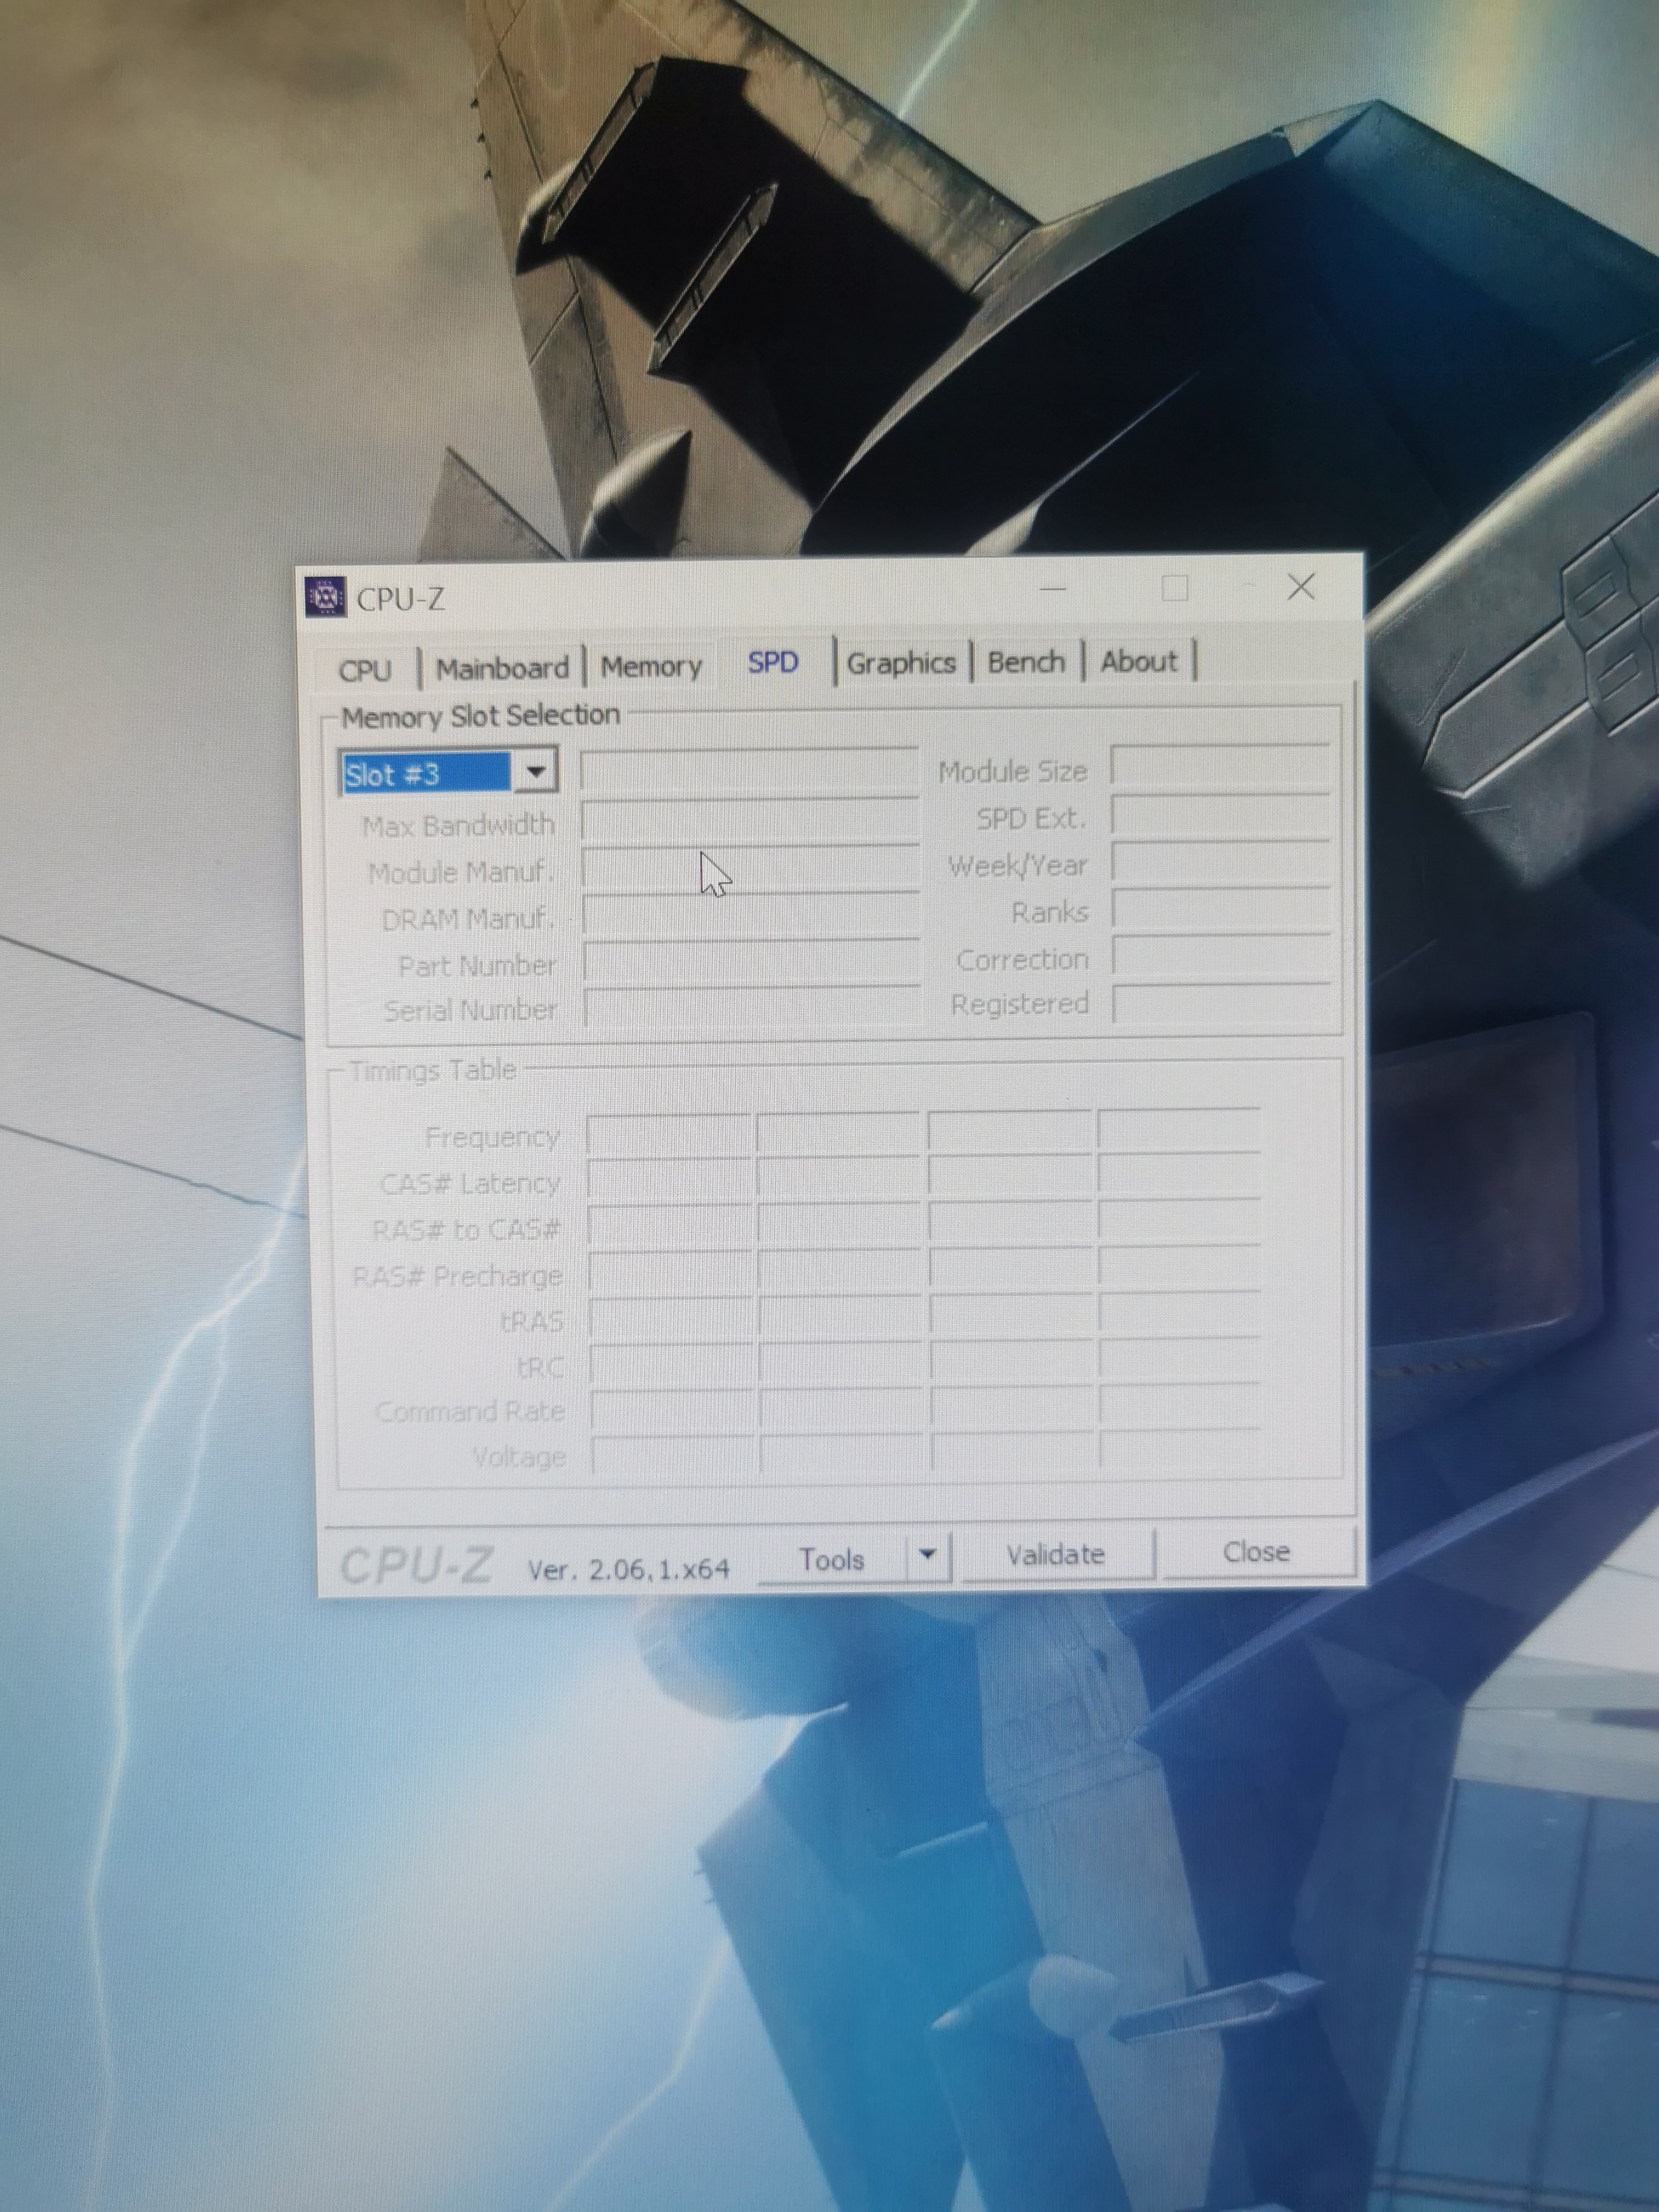Minimize the CPU-Z window
Screen dimensions: 1659x2212
pyautogui.click(x=1053, y=589)
